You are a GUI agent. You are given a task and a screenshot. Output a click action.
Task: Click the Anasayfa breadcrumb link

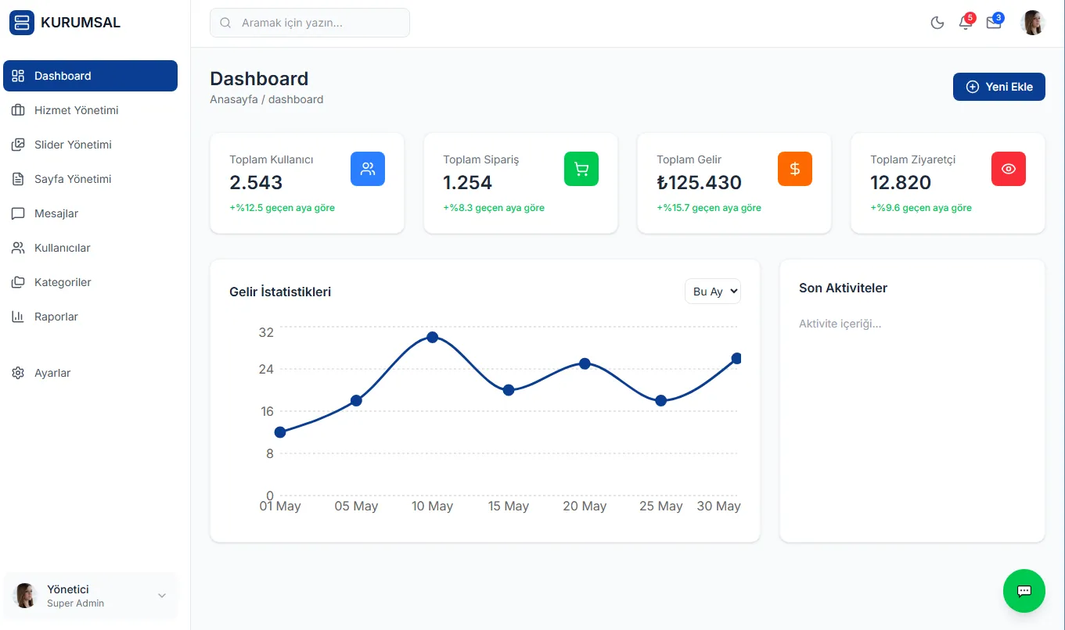pyautogui.click(x=234, y=99)
